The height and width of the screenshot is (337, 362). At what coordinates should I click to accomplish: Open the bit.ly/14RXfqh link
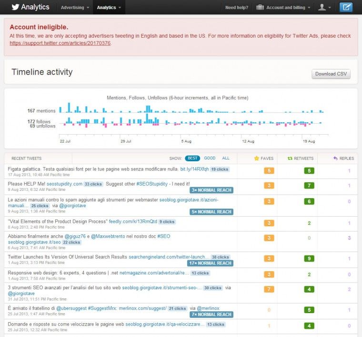(194, 169)
